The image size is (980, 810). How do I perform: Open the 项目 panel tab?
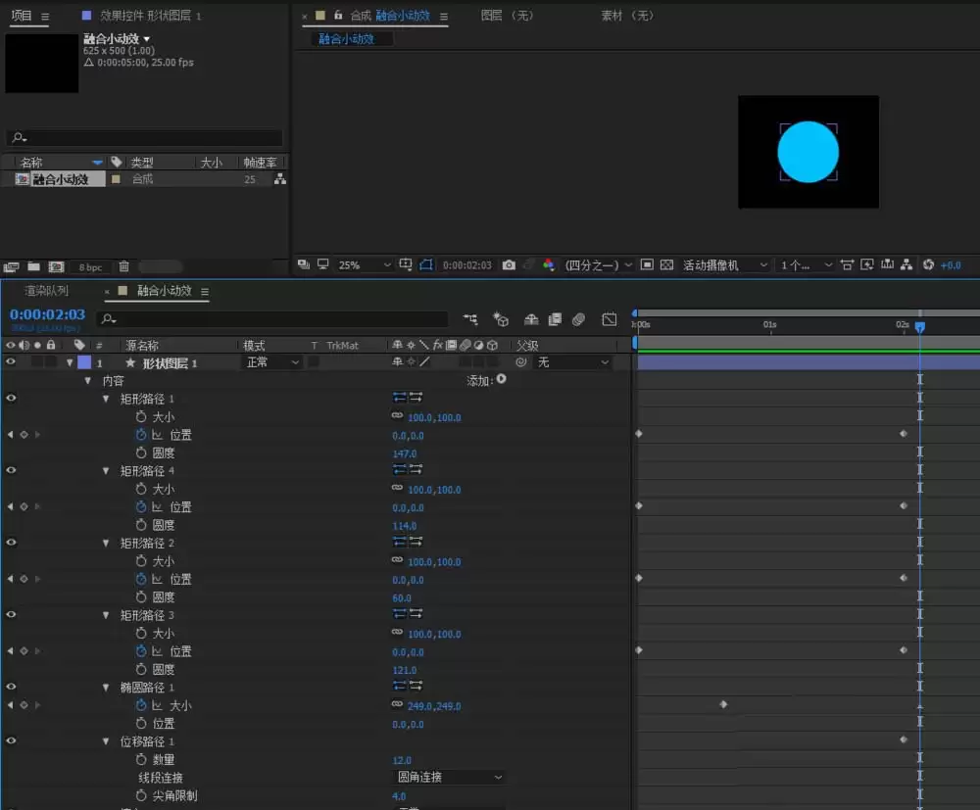click(x=22, y=15)
